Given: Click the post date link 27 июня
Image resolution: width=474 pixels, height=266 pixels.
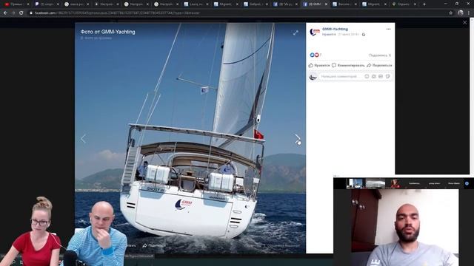Looking at the screenshot, I should pos(348,35).
